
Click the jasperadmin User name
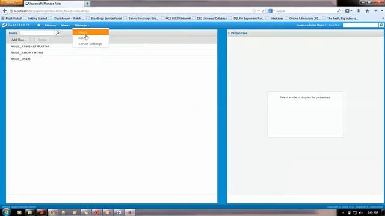(x=310, y=25)
